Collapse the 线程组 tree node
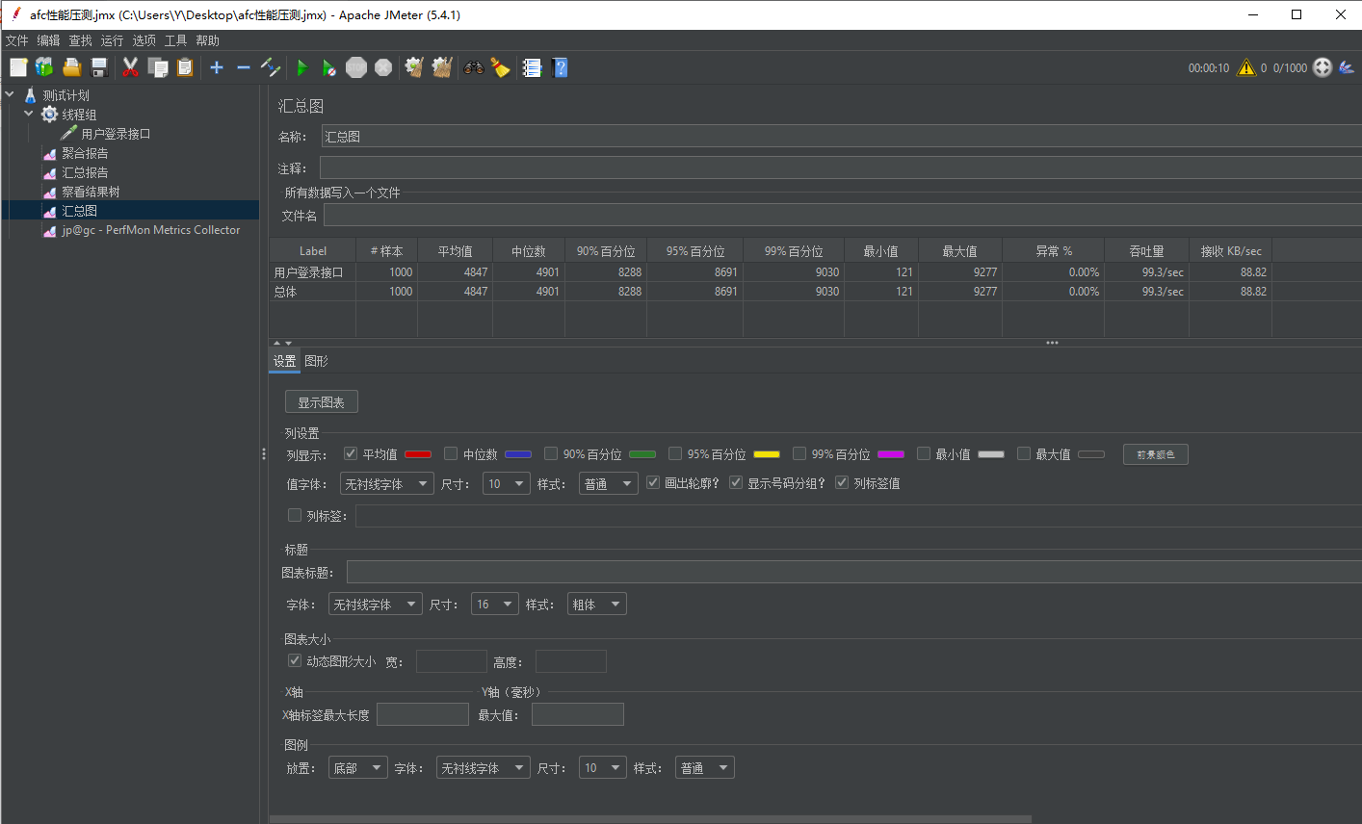1362x824 pixels. point(29,114)
